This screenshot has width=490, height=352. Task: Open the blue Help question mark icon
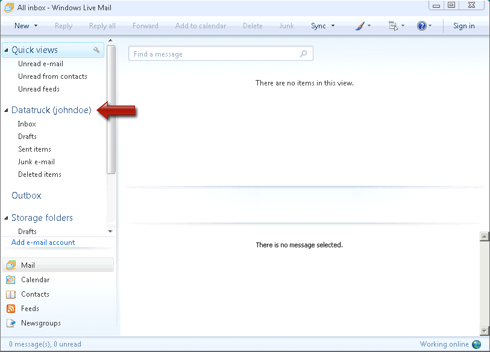coord(421,26)
